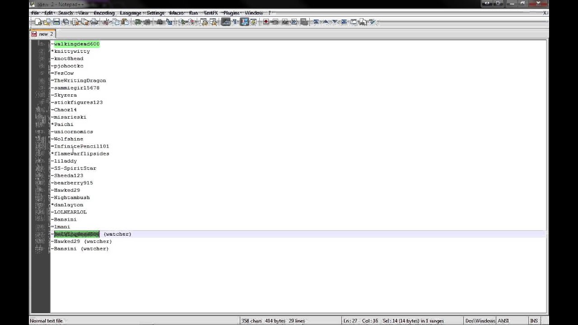Click the line '*flamewarflipsides'

(x=80, y=153)
